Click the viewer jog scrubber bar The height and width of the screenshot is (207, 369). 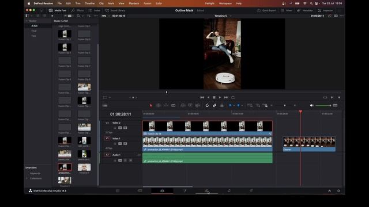pos(221,92)
